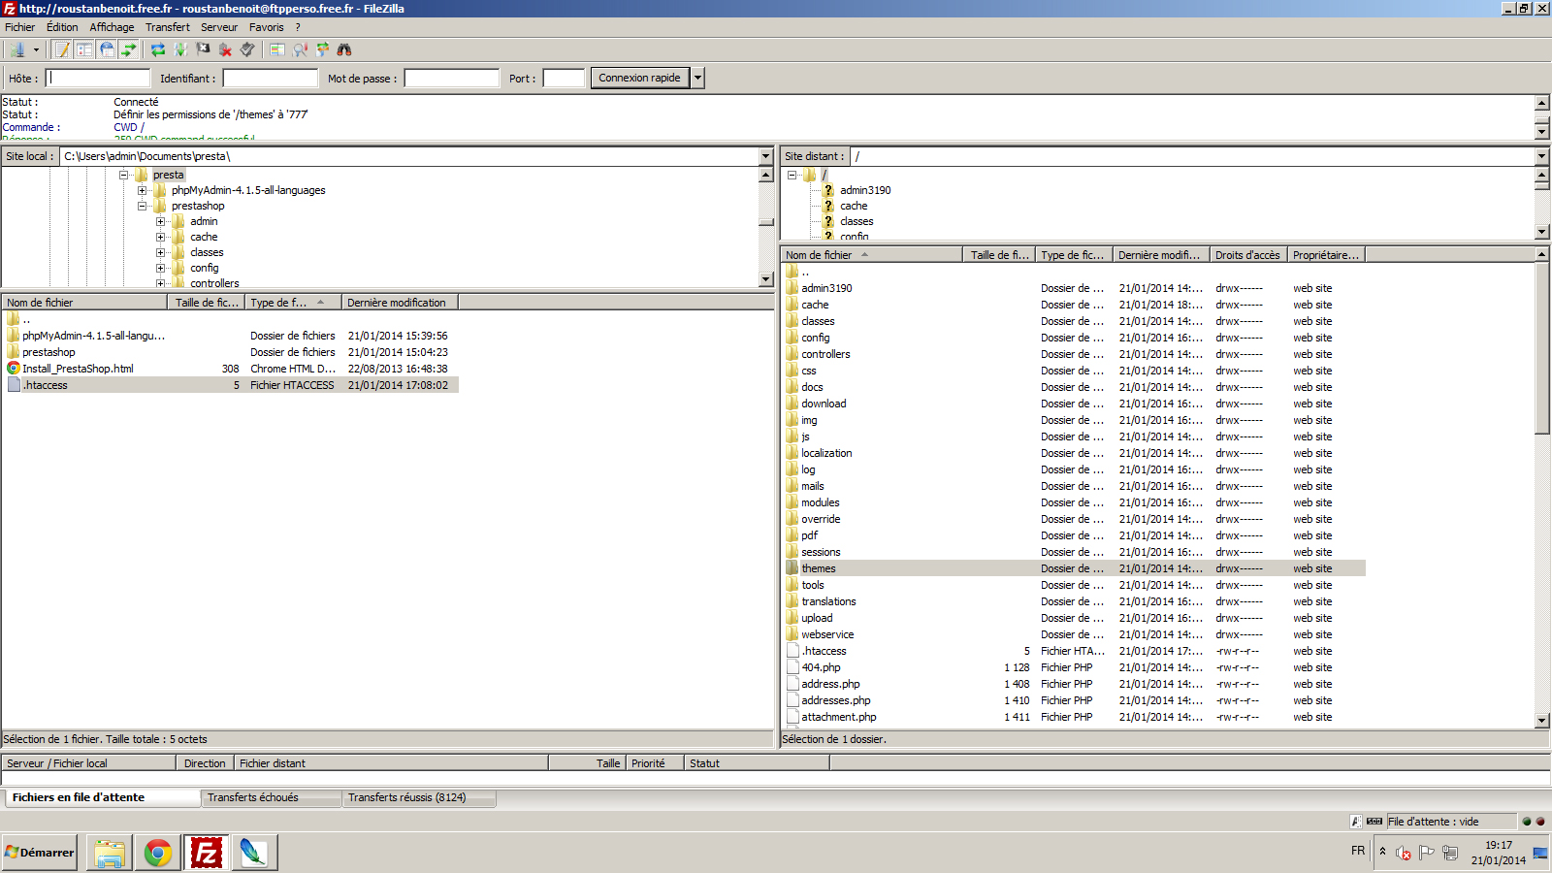Click the message log scroll down arrow
Screen dimensions: 1552x873
[1542, 132]
